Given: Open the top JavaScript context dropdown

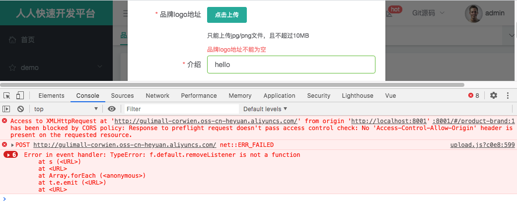Looking at the screenshot, I should (66, 109).
